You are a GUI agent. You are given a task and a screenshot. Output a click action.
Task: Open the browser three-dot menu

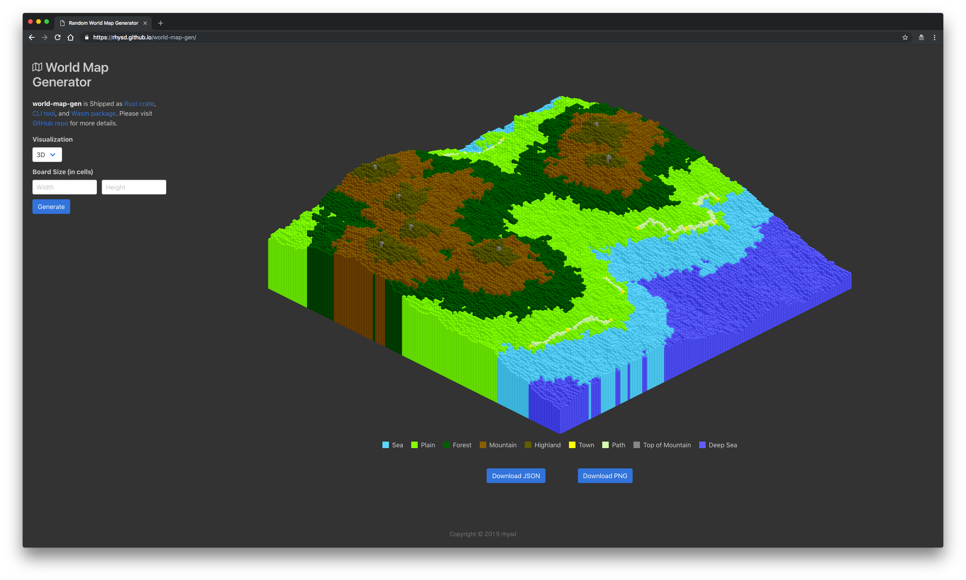(934, 37)
